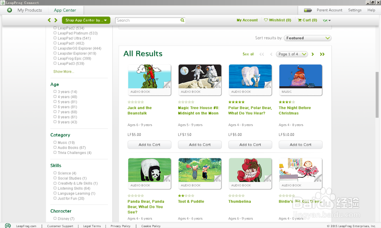Open the Wishlist heart link
This screenshot has width=381, height=228.
click(277, 20)
